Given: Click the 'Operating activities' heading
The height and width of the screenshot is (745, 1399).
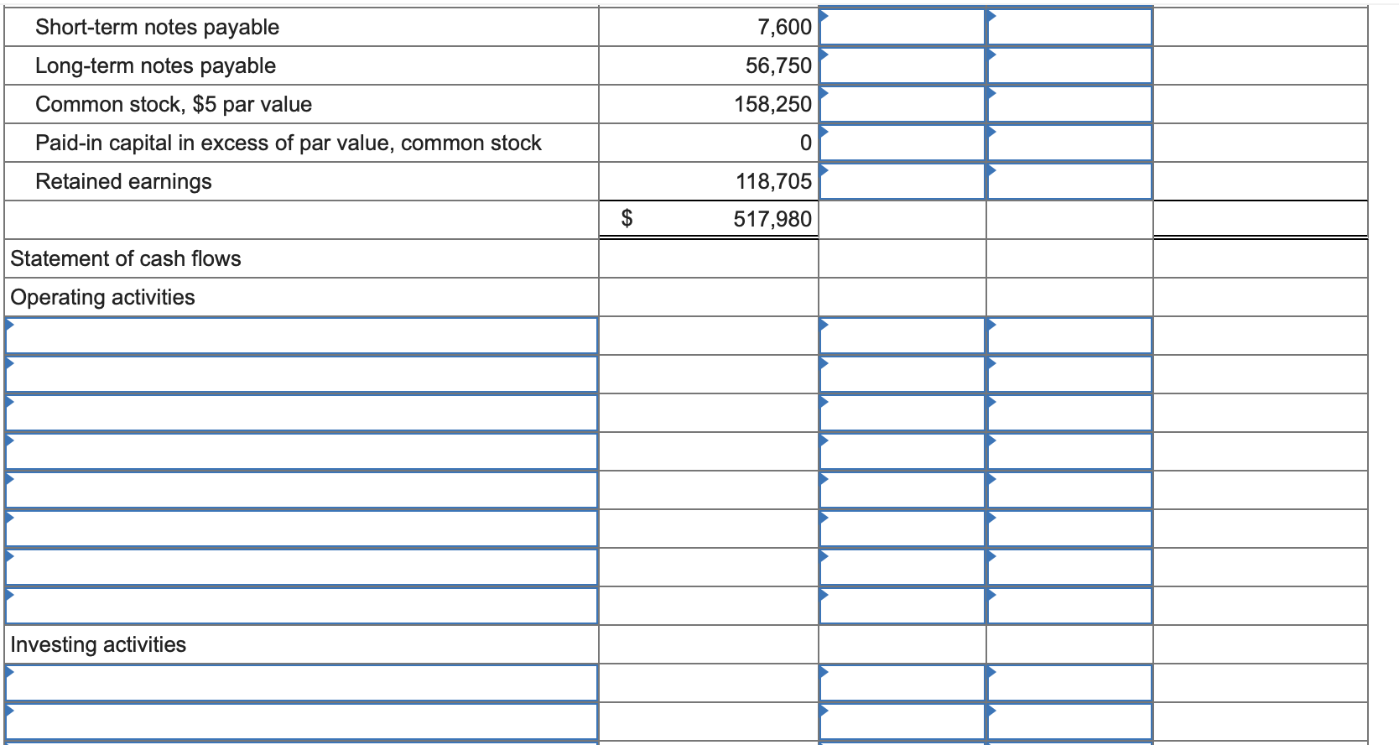Looking at the screenshot, I should 102,297.
